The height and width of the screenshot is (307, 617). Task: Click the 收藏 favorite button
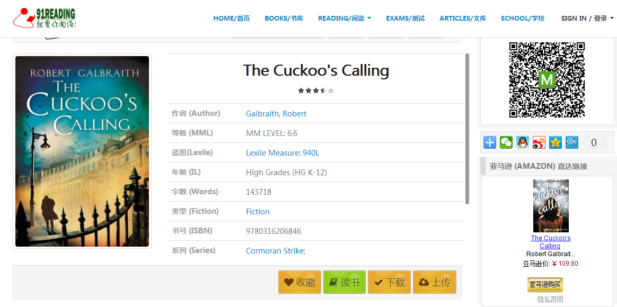300,283
